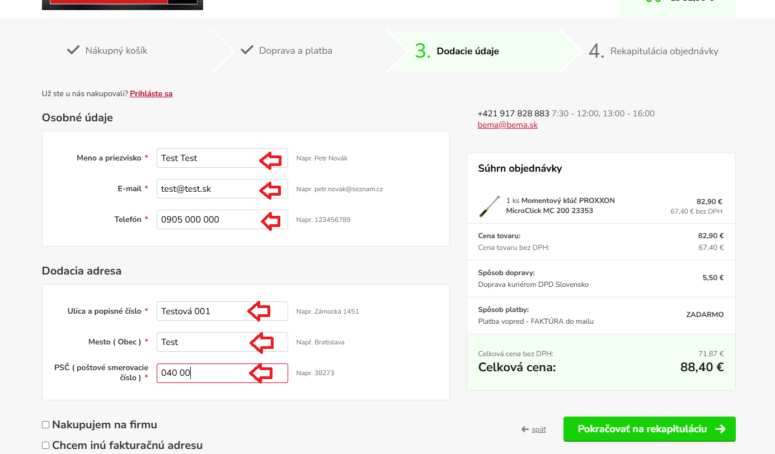The image size is (775, 454).
Task: Click the Prihláste sa login link
Action: (151, 94)
